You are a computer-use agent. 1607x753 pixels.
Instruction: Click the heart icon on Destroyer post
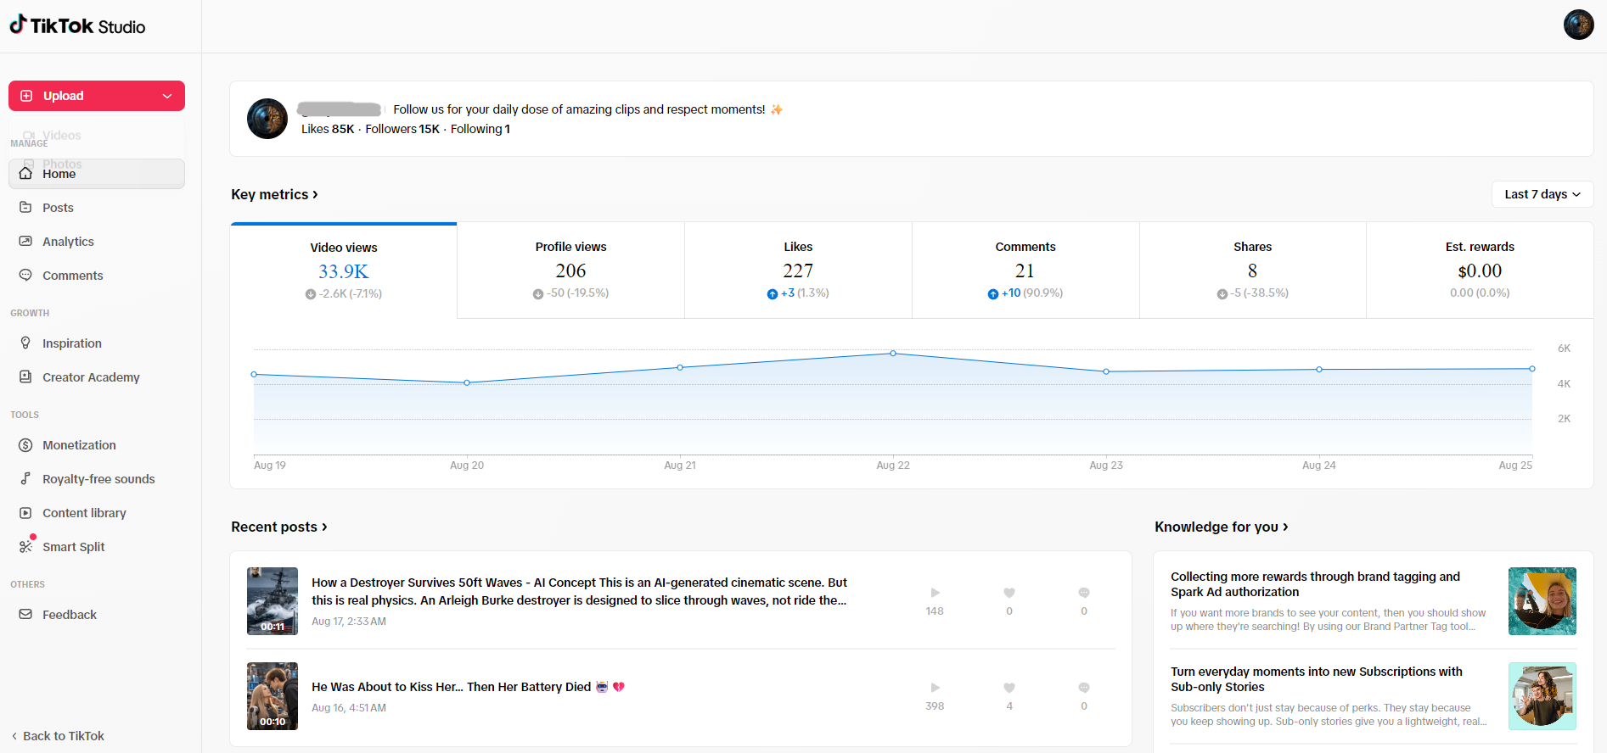tap(1009, 593)
